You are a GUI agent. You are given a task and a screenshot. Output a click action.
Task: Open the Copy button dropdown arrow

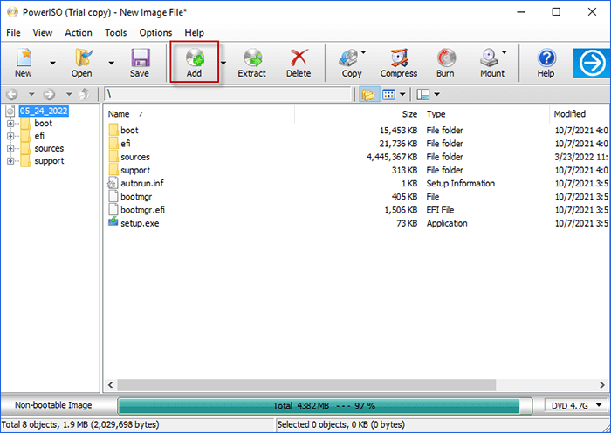[364, 52]
